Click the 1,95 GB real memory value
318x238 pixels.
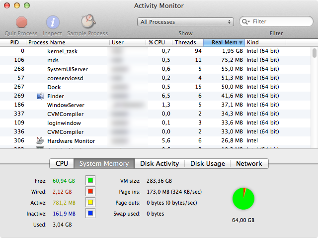[233, 51]
